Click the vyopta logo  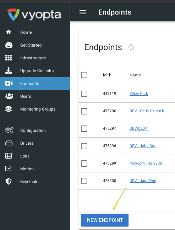[x=34, y=14]
